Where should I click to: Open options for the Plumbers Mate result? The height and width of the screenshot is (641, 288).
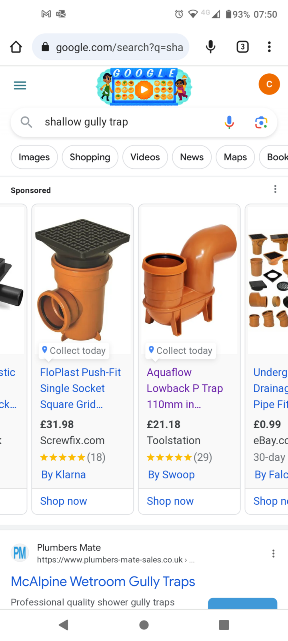(273, 553)
